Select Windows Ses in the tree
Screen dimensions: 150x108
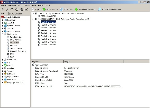pos(16,37)
